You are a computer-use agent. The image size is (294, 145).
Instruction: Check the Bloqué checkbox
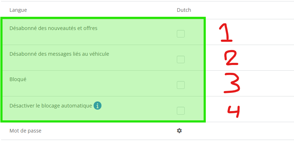[x=181, y=85]
